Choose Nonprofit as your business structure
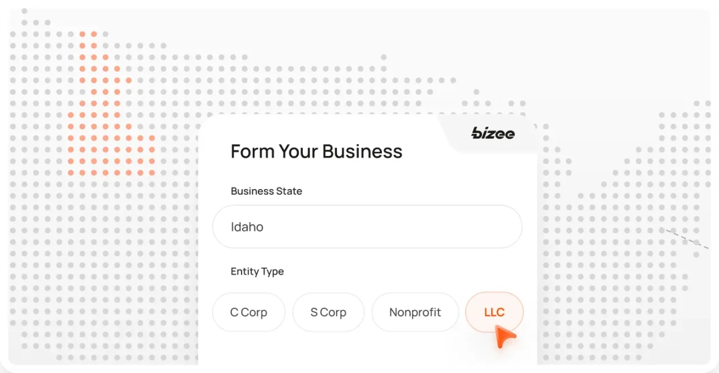 [x=415, y=312]
